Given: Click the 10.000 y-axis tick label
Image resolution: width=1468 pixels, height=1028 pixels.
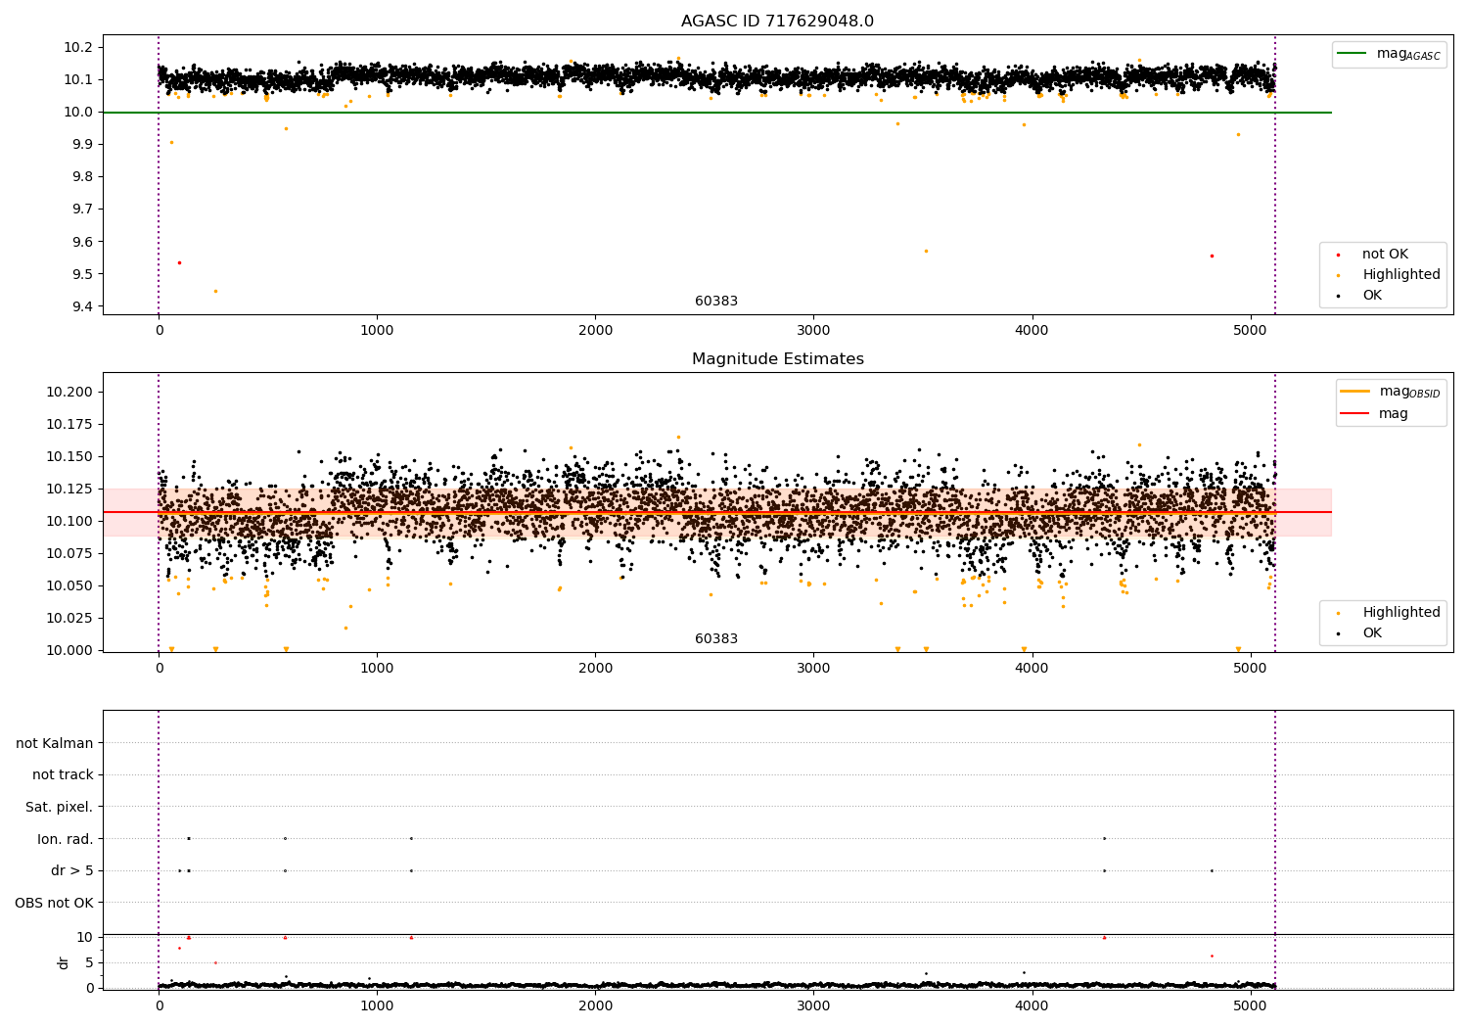Looking at the screenshot, I should pos(69,651).
